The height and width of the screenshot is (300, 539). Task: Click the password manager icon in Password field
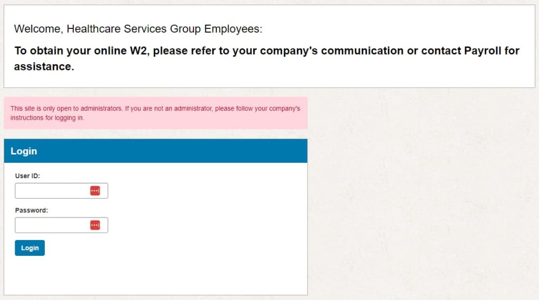[x=95, y=225]
